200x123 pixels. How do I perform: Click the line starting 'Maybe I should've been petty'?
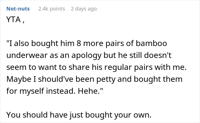[x=94, y=79]
